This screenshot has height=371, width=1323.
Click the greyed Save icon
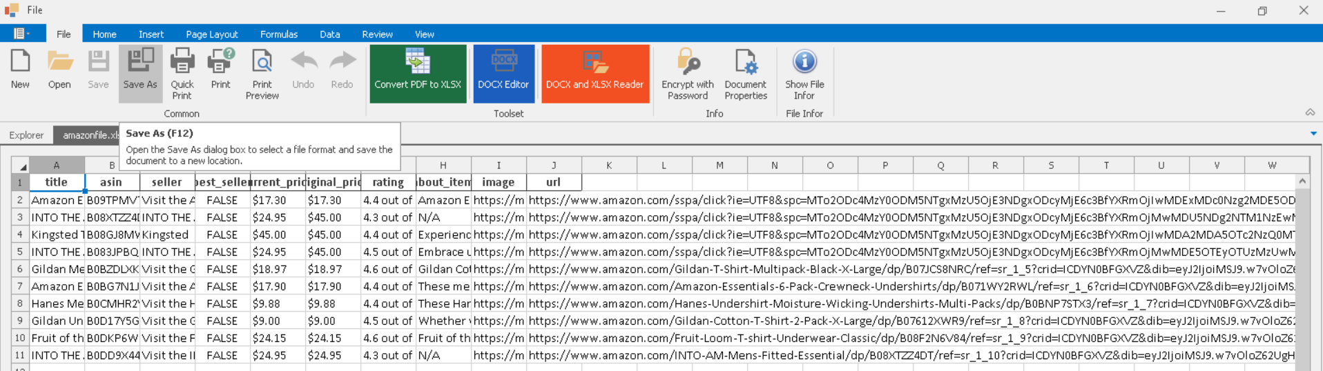pyautogui.click(x=98, y=69)
